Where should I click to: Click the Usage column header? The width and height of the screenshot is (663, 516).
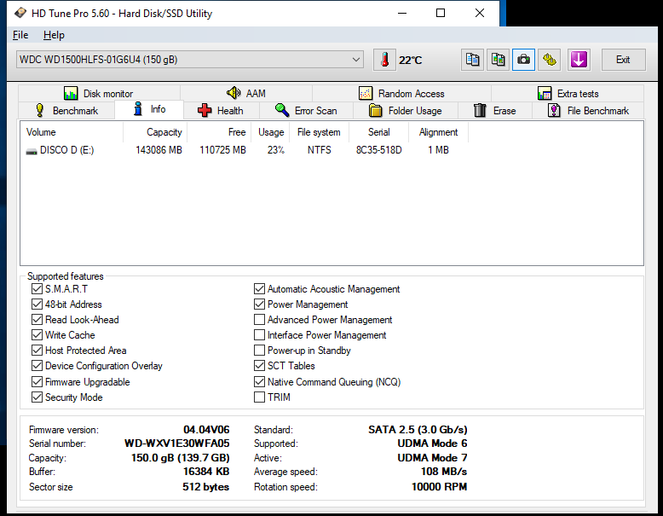click(x=271, y=132)
